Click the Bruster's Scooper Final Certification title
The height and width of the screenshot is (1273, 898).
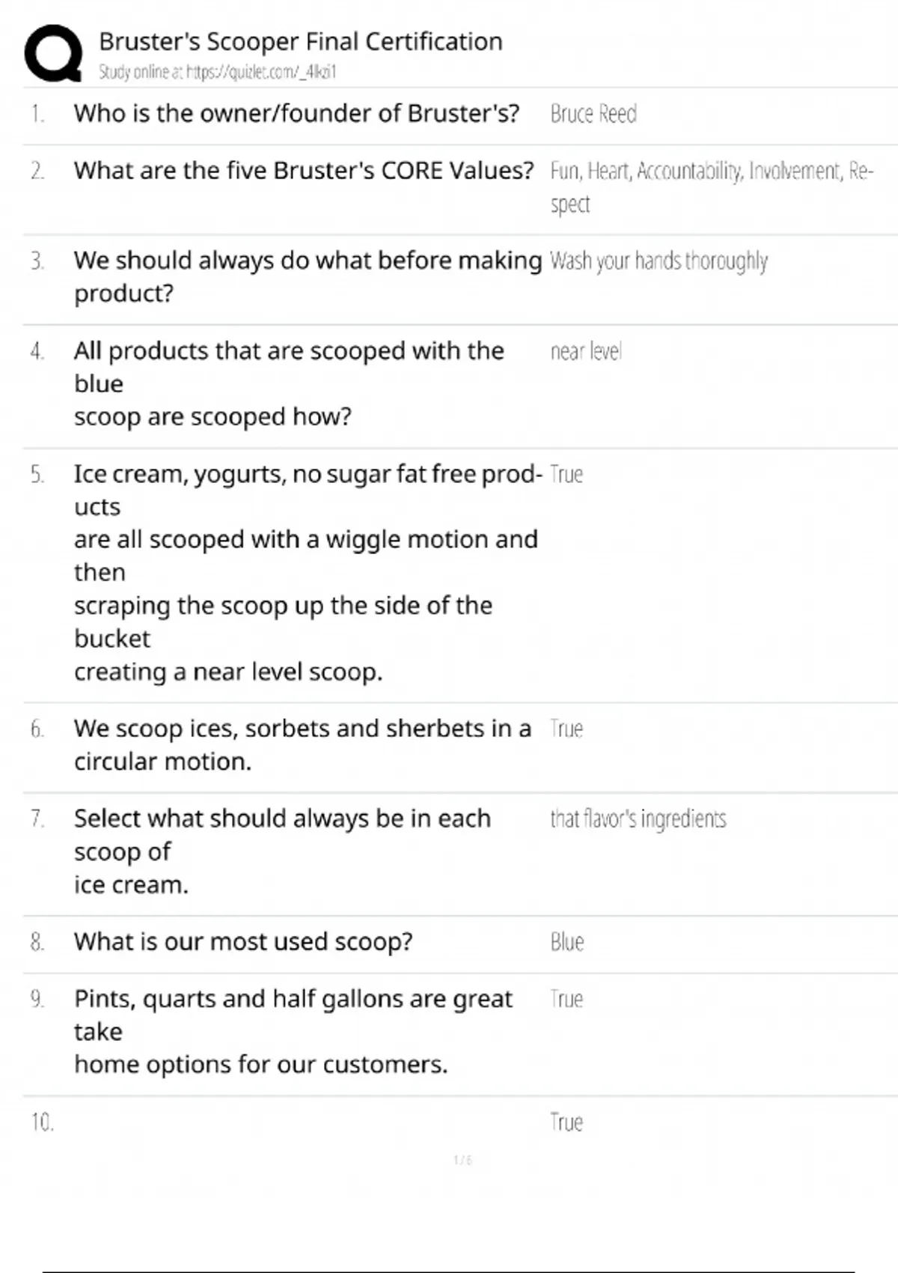tap(300, 42)
